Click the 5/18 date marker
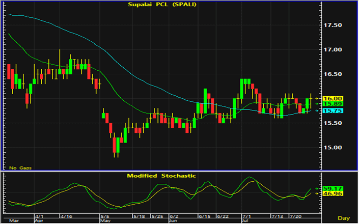 139,216
